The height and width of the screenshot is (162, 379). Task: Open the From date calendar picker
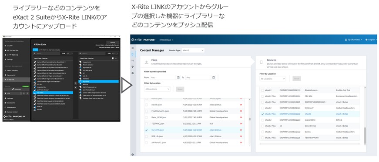coord(178,77)
